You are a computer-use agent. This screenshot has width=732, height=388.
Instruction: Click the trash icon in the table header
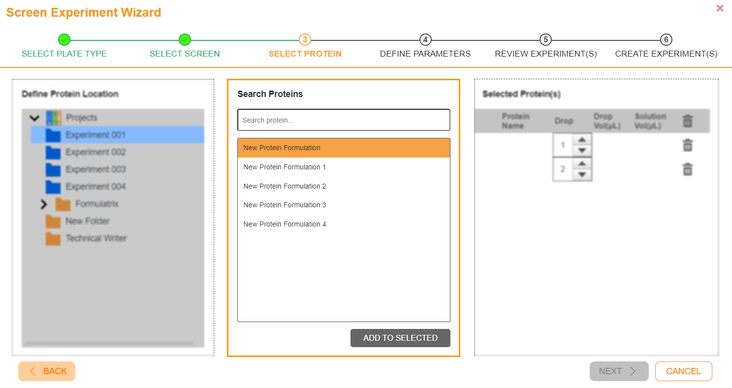tap(687, 120)
